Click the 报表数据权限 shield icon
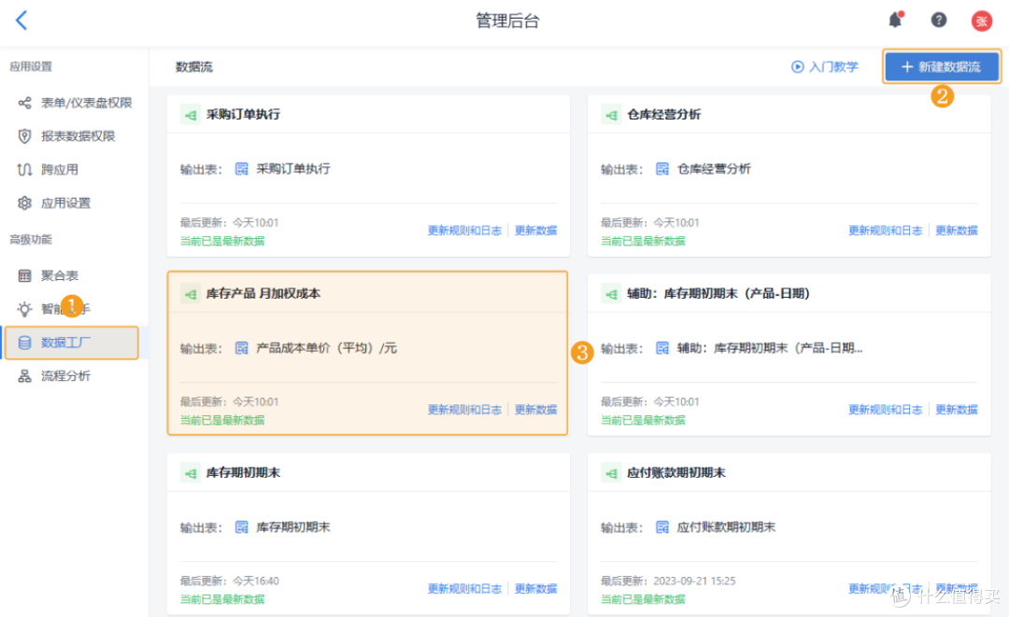1009x617 pixels. click(24, 136)
